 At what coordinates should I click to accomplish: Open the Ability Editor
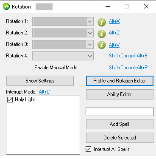[x=120, y=94]
